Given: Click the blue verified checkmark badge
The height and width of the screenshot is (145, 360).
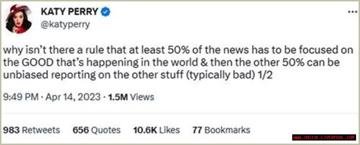Looking at the screenshot, I should click(x=106, y=12).
